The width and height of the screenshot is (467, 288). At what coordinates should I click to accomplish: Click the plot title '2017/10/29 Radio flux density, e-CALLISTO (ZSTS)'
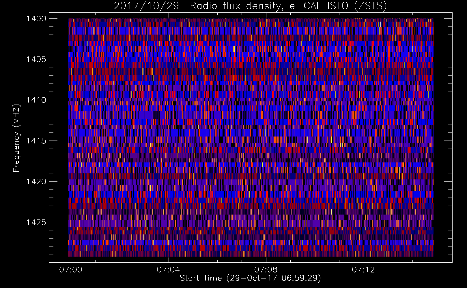[x=250, y=6]
